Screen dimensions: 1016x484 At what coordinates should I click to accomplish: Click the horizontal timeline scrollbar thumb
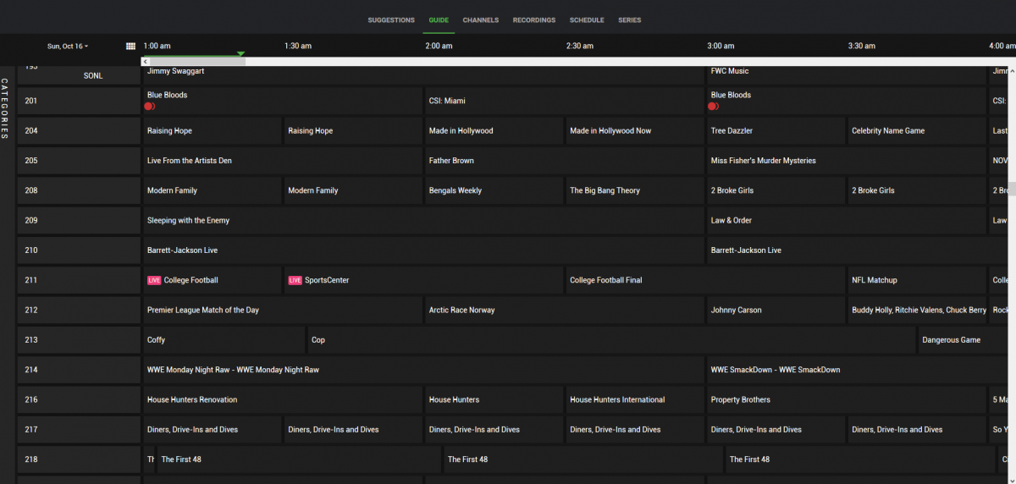(x=196, y=62)
